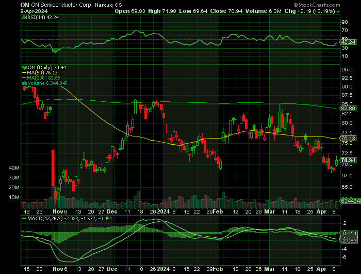
Task: Click the 42.24 RSI value tag
Action: coord(348,42)
